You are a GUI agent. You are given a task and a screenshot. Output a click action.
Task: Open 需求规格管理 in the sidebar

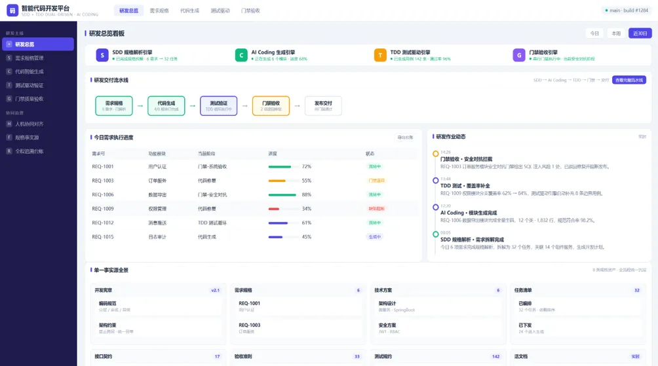point(38,58)
